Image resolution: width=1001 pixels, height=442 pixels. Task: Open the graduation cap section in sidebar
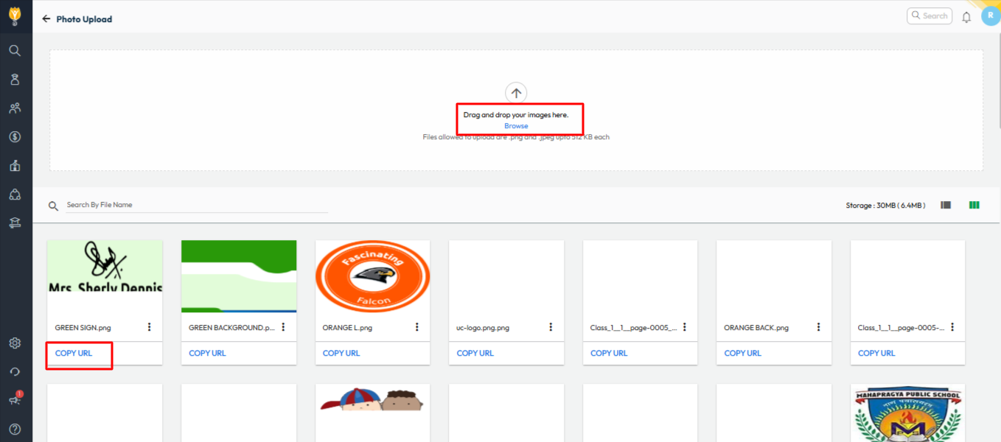(15, 223)
